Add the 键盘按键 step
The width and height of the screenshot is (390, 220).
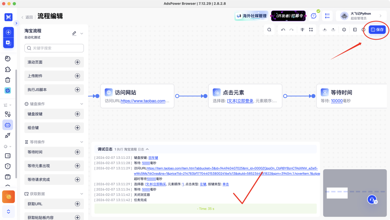coord(77,114)
